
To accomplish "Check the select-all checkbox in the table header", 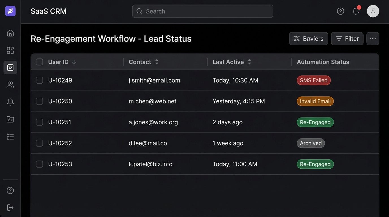I will coord(39,62).
